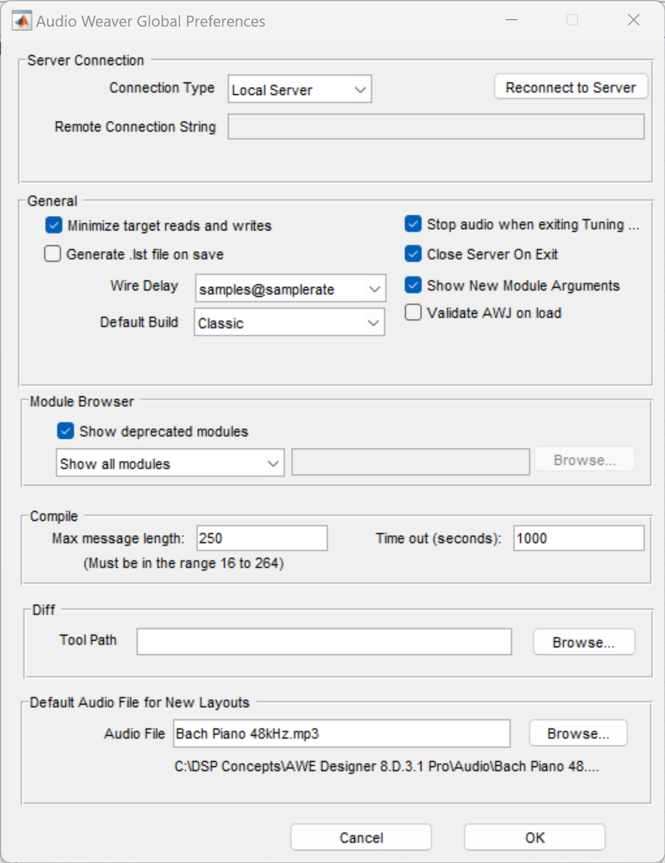Uncheck Show New Module Arguments
This screenshot has width=665, height=863.
coord(413,285)
